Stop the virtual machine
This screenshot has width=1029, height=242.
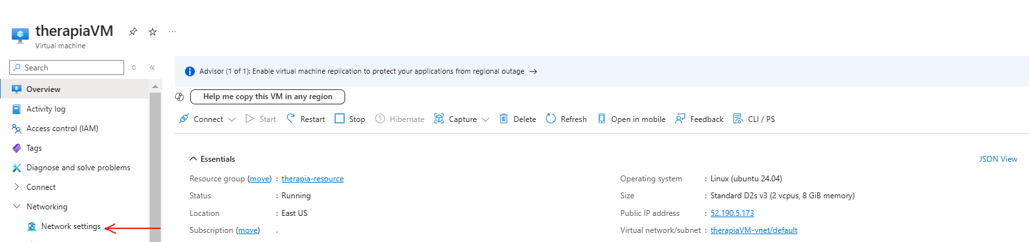(350, 119)
